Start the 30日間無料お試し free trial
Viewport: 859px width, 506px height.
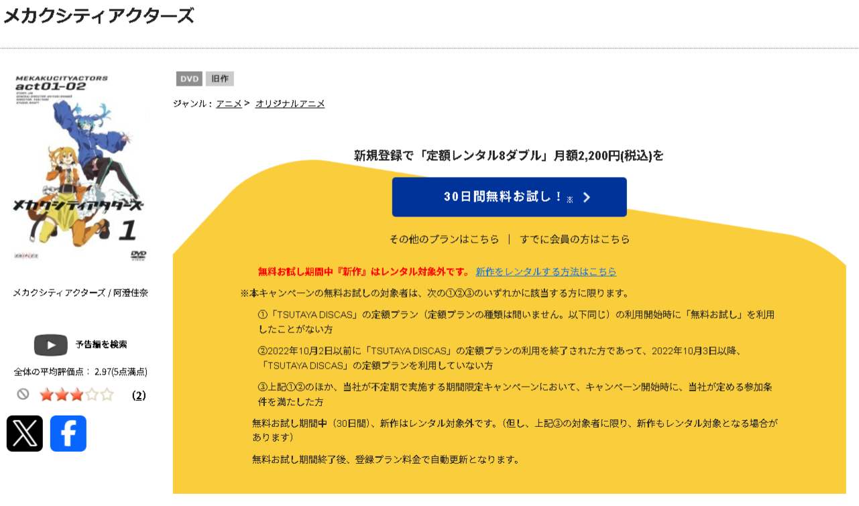508,197
